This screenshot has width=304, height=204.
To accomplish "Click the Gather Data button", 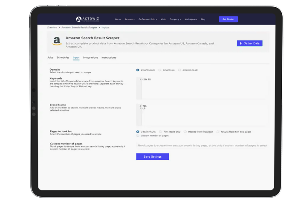I will click(250, 43).
